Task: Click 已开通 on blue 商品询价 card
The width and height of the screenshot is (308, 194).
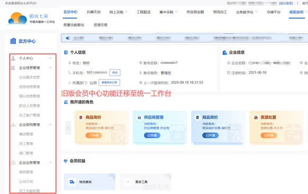Action: 211,135
